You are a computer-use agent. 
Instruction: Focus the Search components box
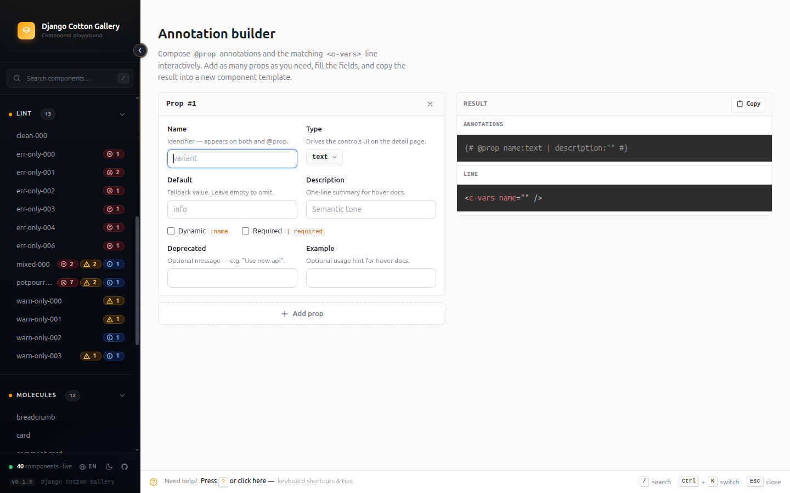click(70, 78)
